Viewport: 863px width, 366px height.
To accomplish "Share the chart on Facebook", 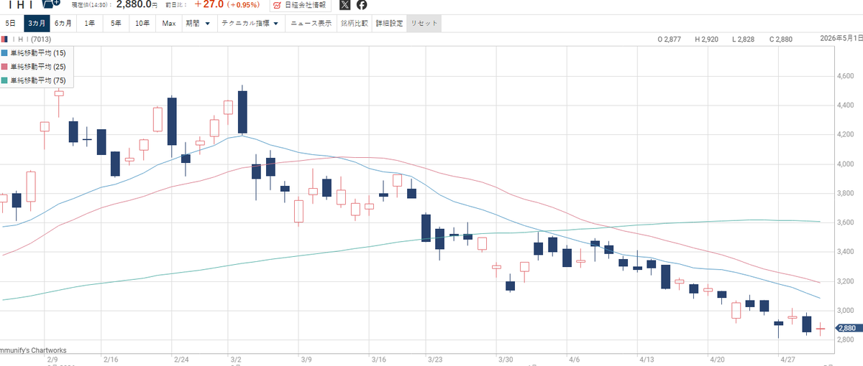I will (362, 5).
